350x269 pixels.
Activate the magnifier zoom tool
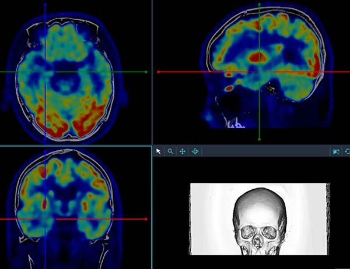(170, 151)
